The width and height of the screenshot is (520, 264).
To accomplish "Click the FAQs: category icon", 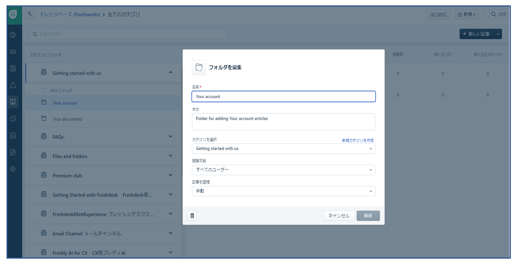I will pyautogui.click(x=44, y=136).
